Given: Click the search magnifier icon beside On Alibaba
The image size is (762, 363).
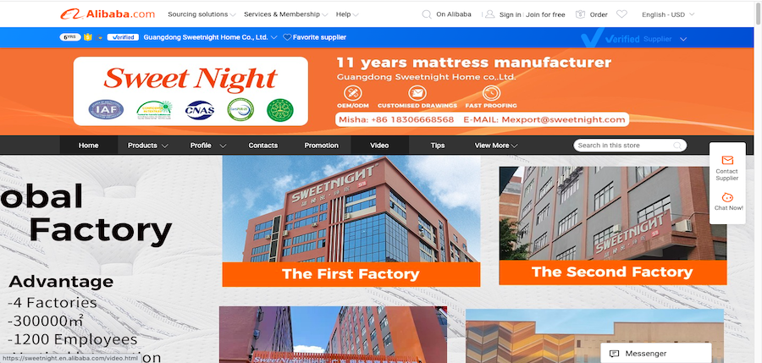Looking at the screenshot, I should [x=427, y=14].
